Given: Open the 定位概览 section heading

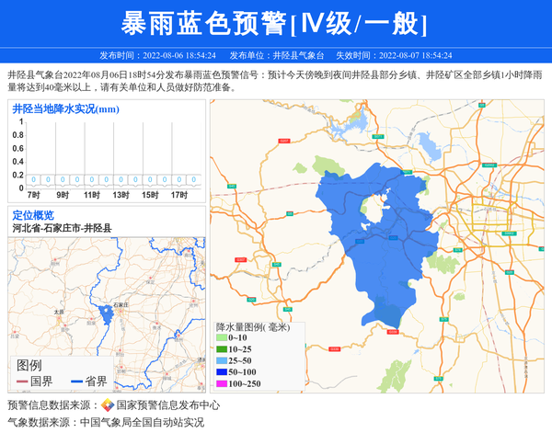Looking at the screenshot, I should pos(33,215).
